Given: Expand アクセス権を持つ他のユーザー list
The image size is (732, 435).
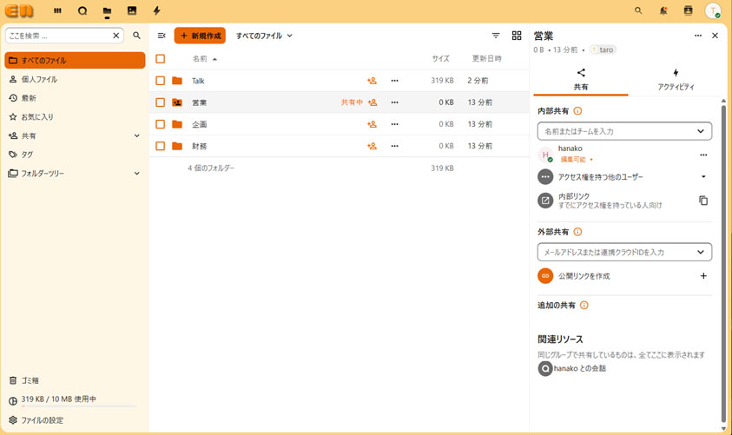Looking at the screenshot, I should [703, 177].
